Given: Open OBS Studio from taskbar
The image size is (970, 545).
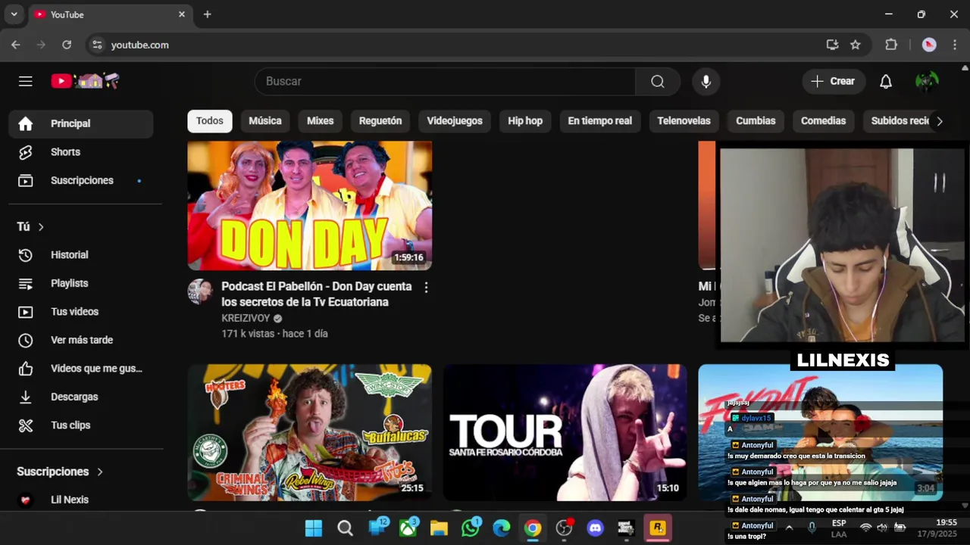Looking at the screenshot, I should point(564,528).
